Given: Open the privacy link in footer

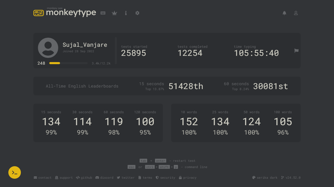Looking at the screenshot, I should tap(188, 178).
